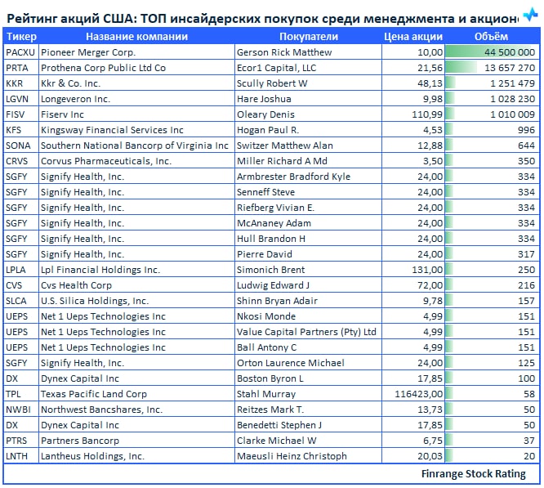
Task: Select the CRVS ticker cell
Action: (x=20, y=161)
